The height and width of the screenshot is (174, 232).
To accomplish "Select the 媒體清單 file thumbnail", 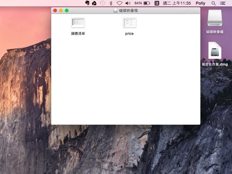I will [x=78, y=23].
